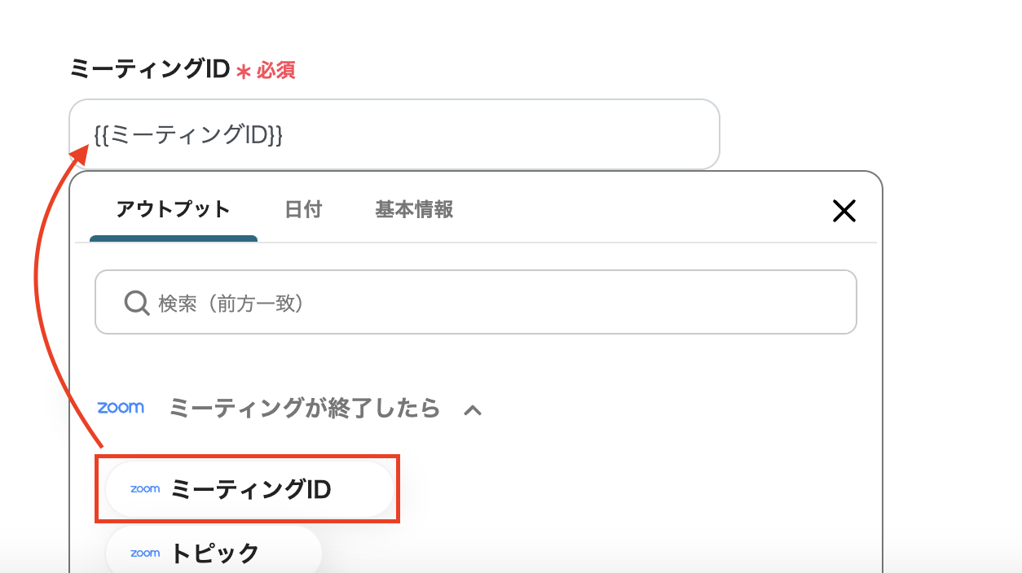Select the 基本情報 tab
The height and width of the screenshot is (573, 1022).
414,210
